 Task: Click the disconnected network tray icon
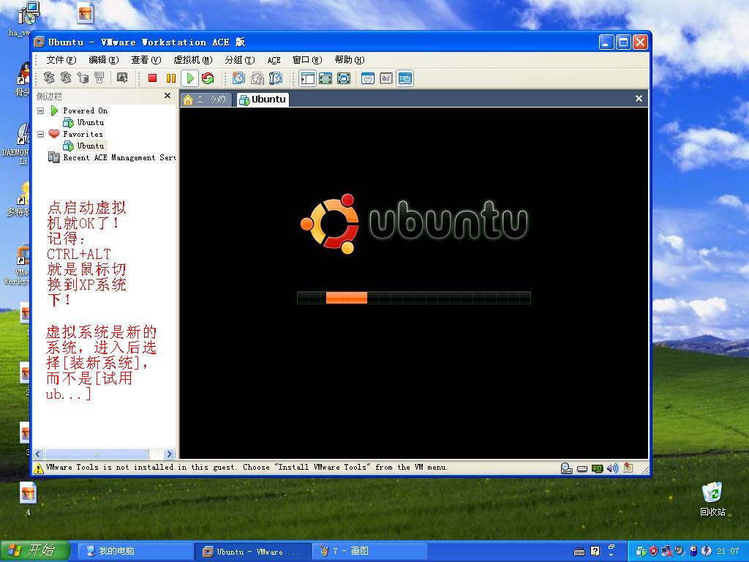click(666, 552)
